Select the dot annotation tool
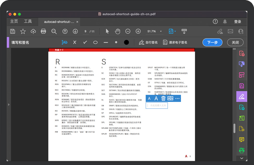The width and height of the screenshot is (254, 165). 116,42
